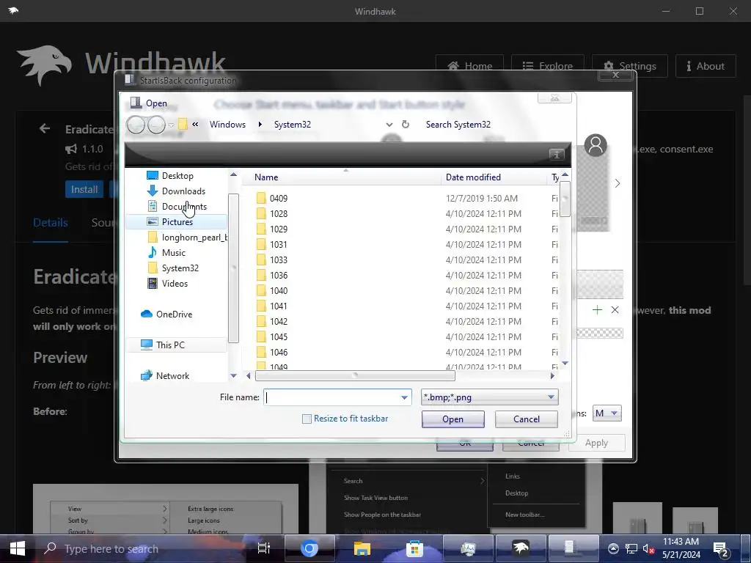Select the 1040 folder

(278, 290)
